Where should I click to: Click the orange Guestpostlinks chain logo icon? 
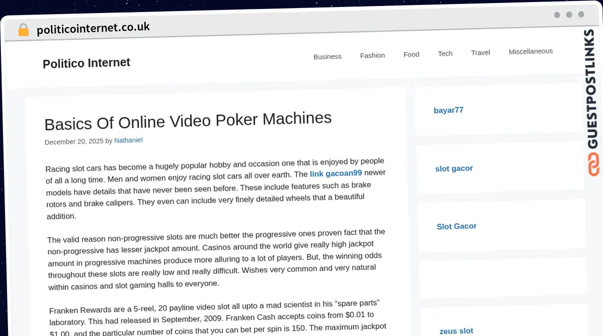pos(593,164)
